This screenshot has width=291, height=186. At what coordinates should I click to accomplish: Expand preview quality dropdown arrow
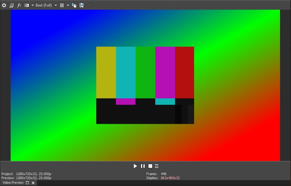56,5
